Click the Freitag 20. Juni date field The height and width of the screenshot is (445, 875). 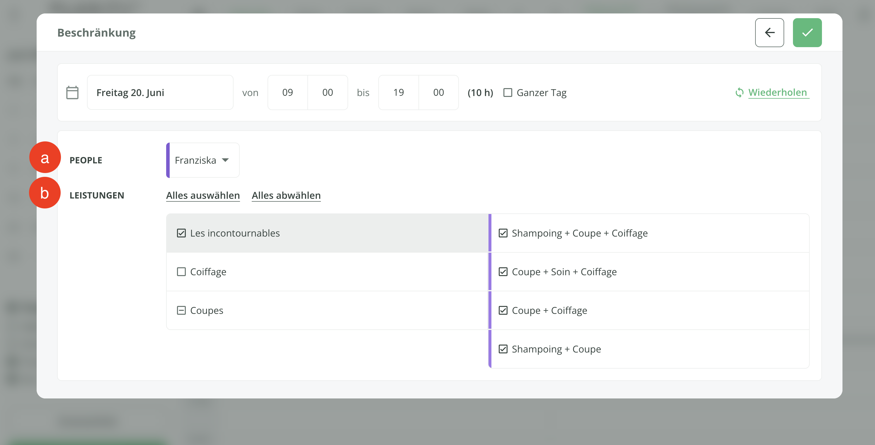[160, 92]
